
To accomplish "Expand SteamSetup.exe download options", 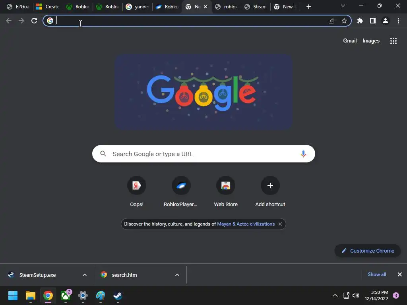I will tap(85, 275).
